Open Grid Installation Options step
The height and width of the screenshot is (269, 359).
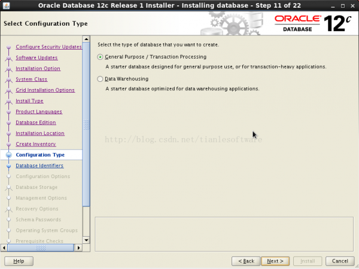(45, 90)
